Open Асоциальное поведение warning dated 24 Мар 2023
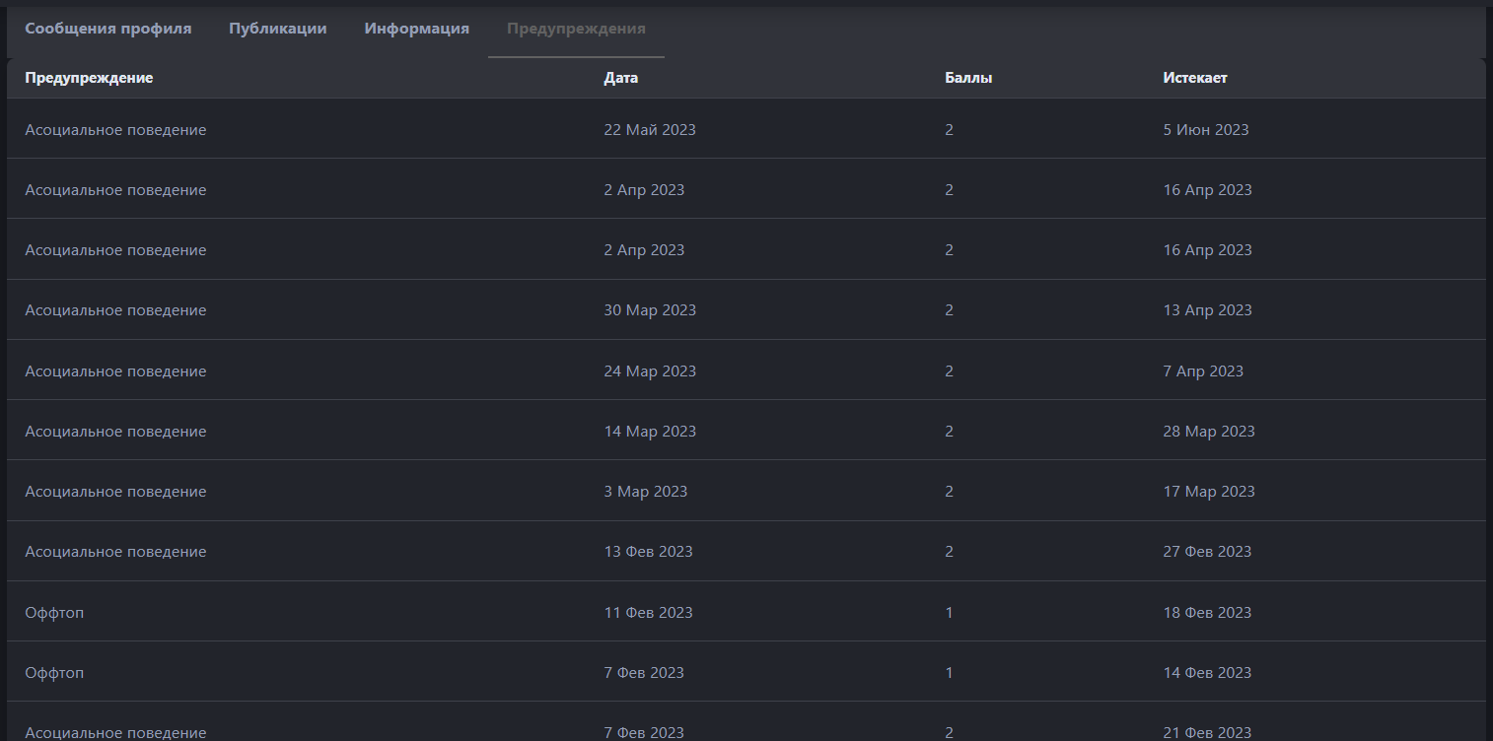 (115, 371)
